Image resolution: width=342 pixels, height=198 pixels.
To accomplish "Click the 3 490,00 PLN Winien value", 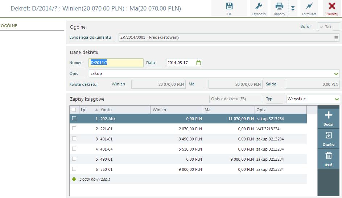I will pyautogui.click(x=190, y=139).
